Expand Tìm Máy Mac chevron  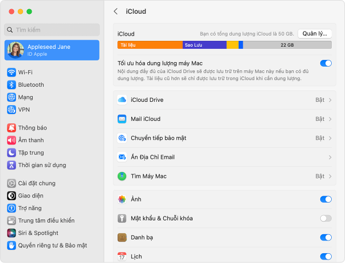point(330,177)
